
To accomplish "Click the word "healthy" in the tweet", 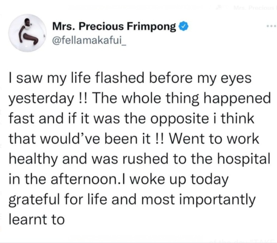I will pyautogui.click(x=33, y=159).
